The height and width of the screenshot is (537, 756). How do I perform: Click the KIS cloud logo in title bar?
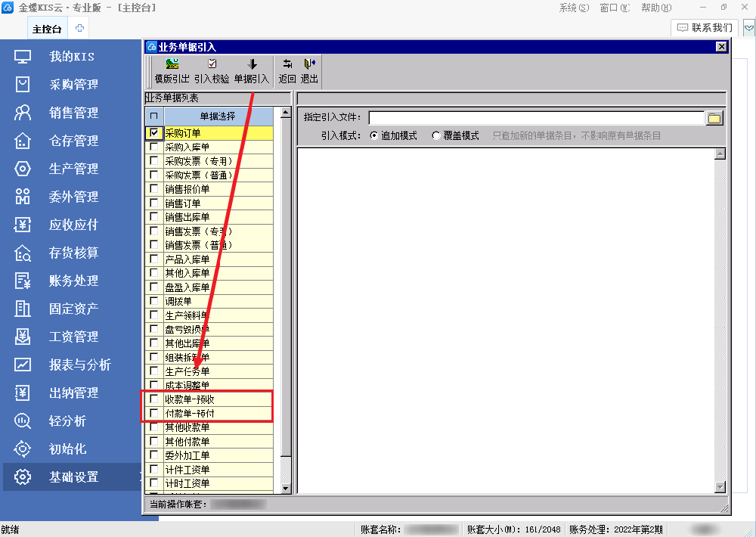point(8,8)
